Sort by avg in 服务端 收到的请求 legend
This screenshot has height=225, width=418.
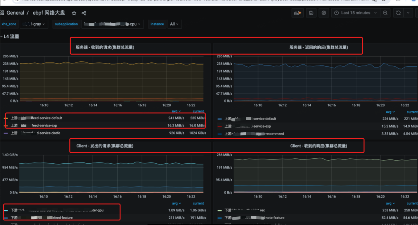[x=176, y=111]
